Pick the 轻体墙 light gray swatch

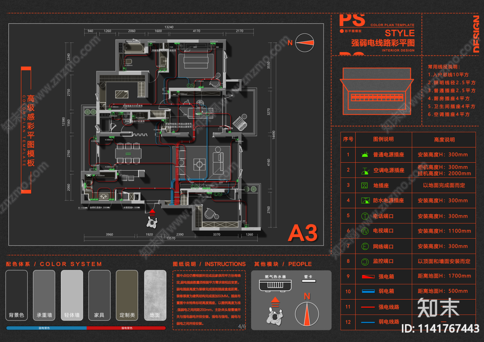click(72, 295)
